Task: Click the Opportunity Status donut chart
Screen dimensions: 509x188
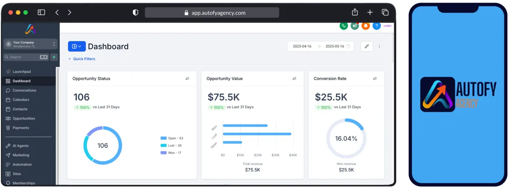Action: point(103,145)
